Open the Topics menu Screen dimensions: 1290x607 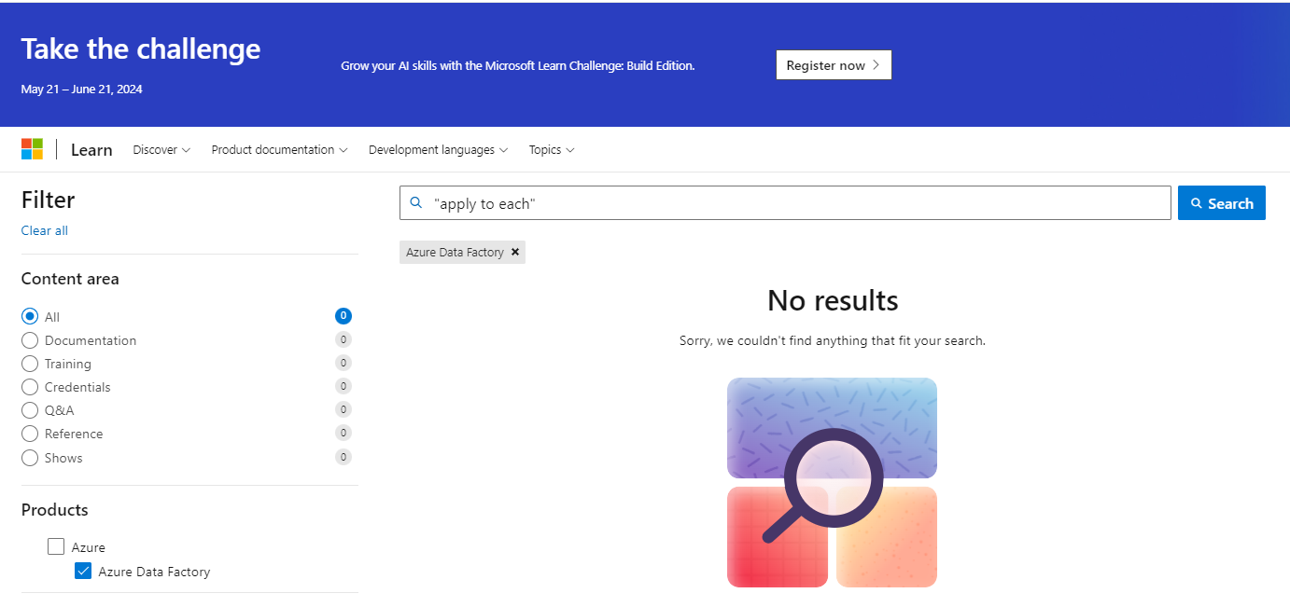[x=551, y=149]
